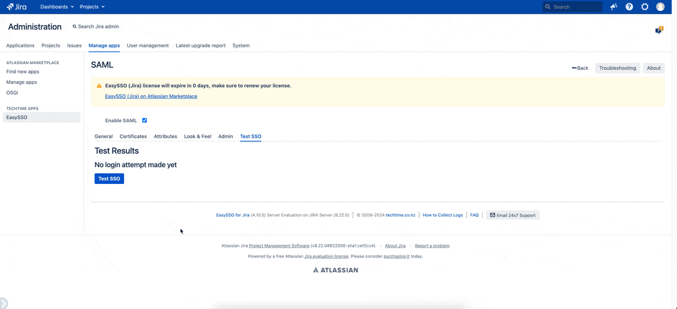Click the Jira logo

pyautogui.click(x=16, y=7)
